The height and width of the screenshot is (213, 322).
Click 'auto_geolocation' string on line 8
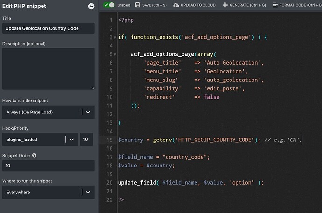pyautogui.click(x=232, y=80)
